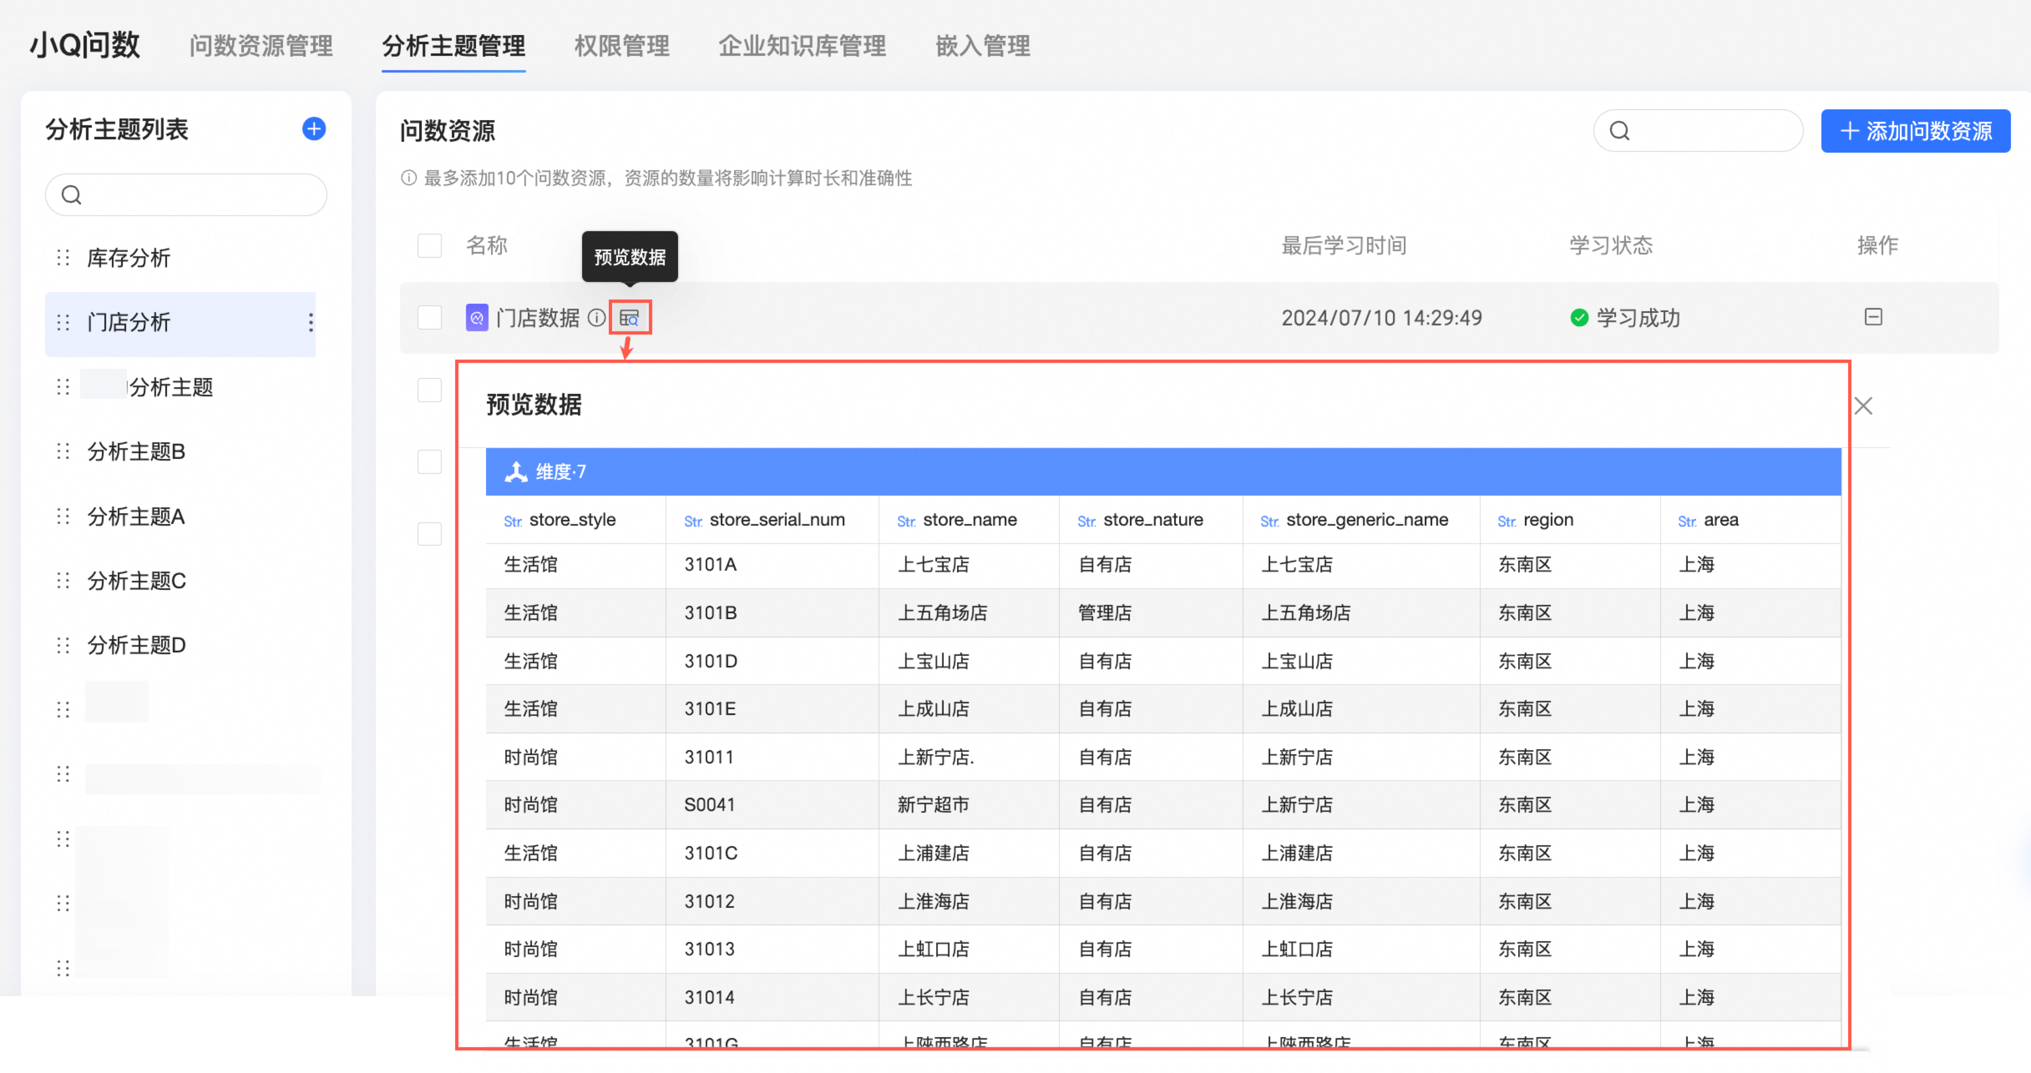Click drag handle of 库存分析

pos(63,258)
